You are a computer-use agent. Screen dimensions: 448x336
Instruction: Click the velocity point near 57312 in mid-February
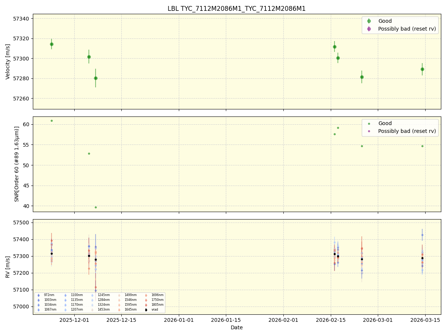335,47
